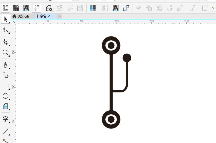This screenshot has height=143, width=216.
Task: Open the Ellipse tool flyout arrow
Action: (9, 99)
